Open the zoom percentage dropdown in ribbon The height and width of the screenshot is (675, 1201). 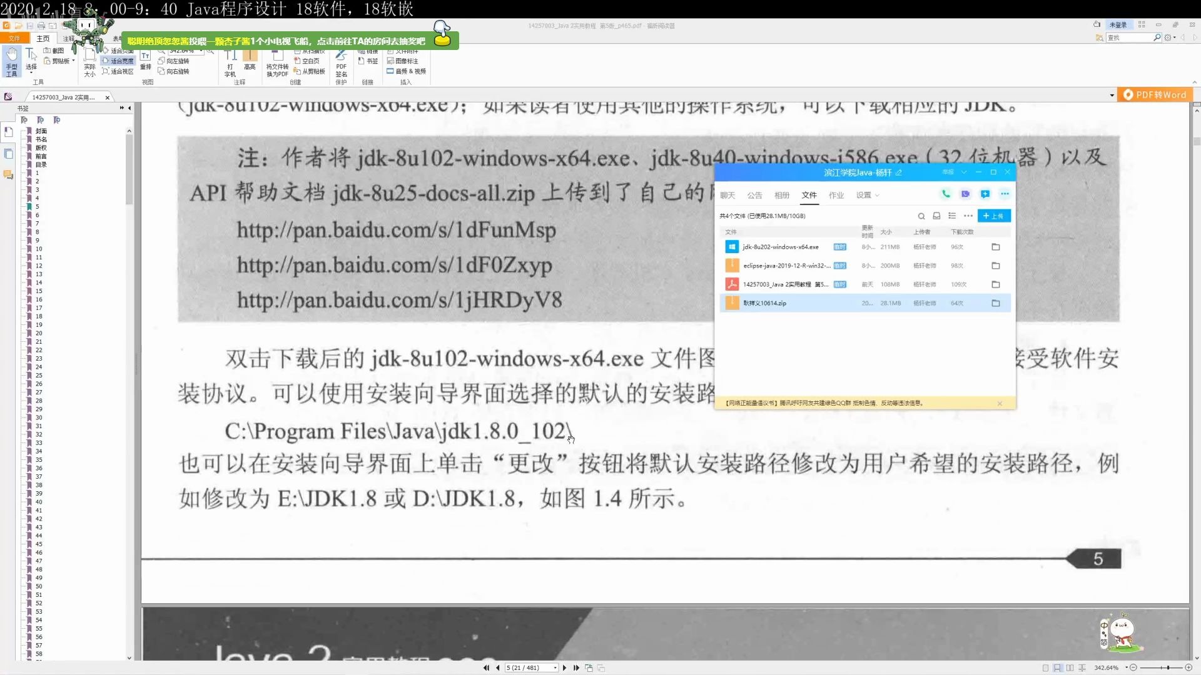tap(201, 51)
